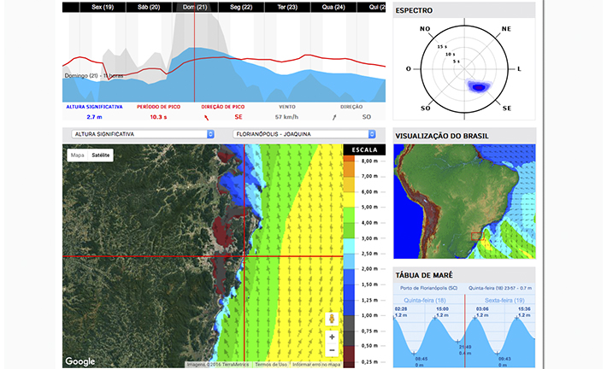
Task: Open the Florianópolis - Joaquina location dropdown
Action: pos(304,134)
